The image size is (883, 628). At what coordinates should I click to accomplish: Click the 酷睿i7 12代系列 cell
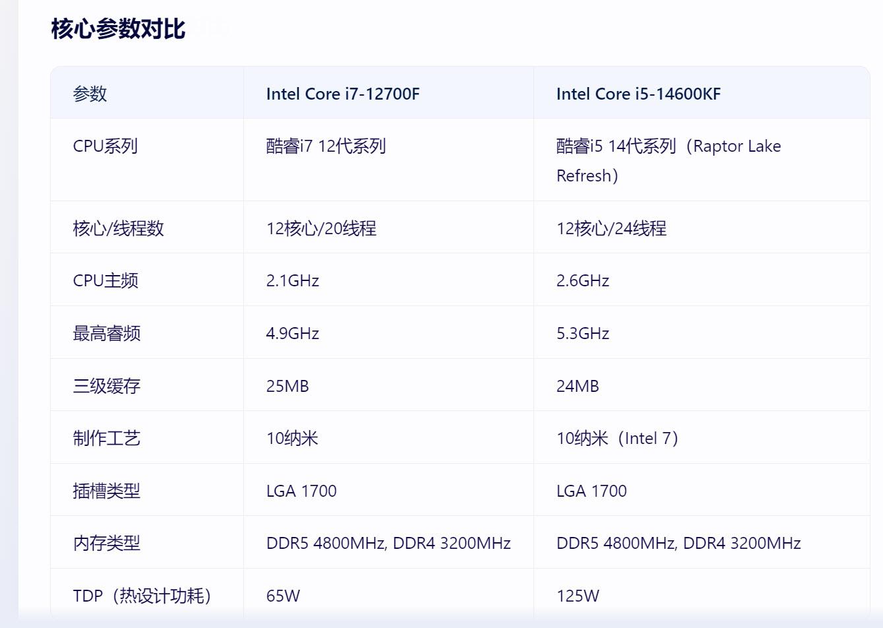(326, 146)
